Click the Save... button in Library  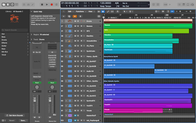pos(23,120)
